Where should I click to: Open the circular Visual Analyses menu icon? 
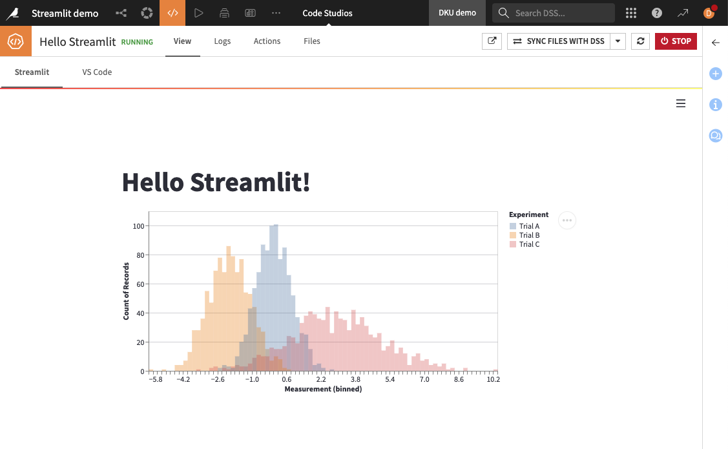coord(147,13)
